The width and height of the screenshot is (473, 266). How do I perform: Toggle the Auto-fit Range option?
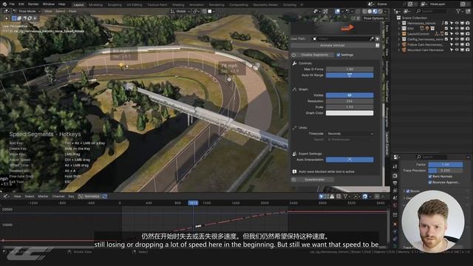click(350, 75)
